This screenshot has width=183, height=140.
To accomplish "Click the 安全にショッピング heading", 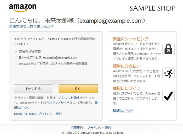I will [x=131, y=39].
